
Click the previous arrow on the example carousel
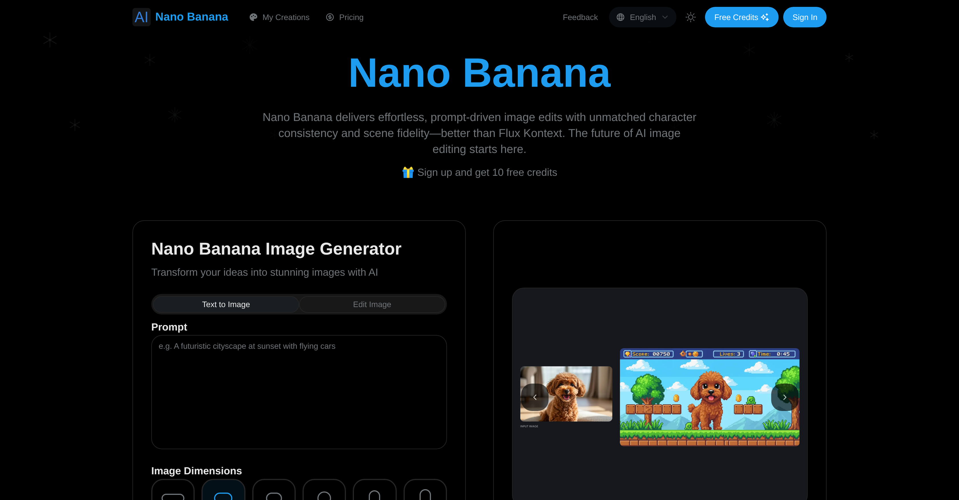pos(535,397)
